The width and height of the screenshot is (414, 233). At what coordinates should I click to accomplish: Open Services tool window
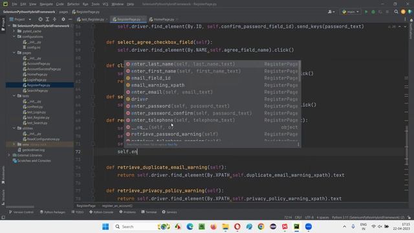(169, 212)
